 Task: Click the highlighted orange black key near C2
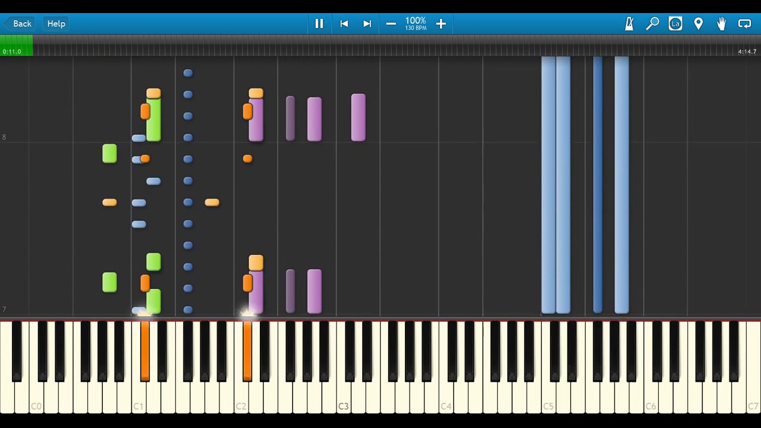tap(247, 351)
